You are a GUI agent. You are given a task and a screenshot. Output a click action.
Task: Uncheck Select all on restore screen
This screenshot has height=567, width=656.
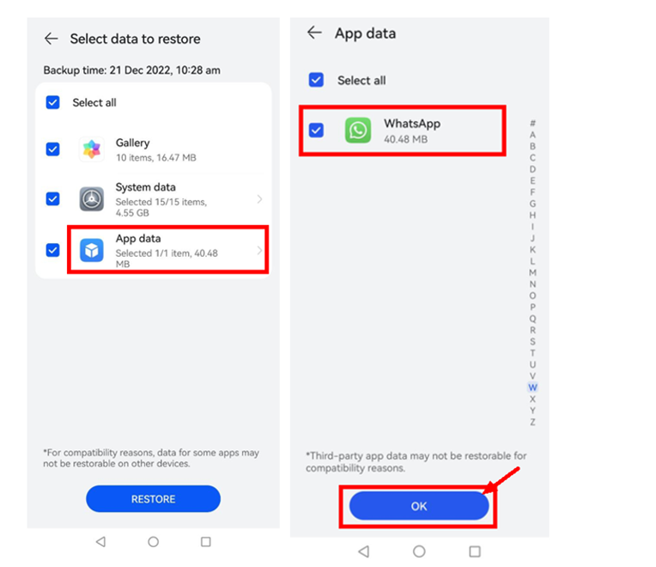click(52, 102)
